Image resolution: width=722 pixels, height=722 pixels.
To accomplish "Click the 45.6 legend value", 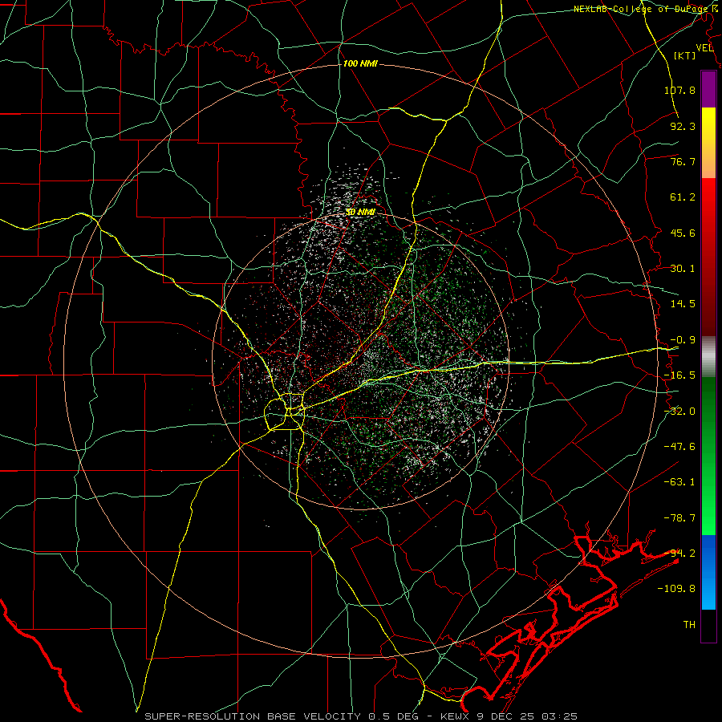I will [x=683, y=233].
